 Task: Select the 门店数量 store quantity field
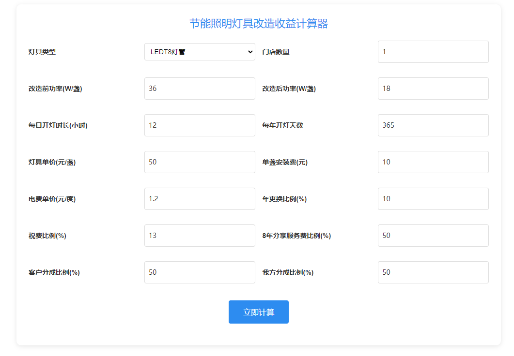pos(433,52)
